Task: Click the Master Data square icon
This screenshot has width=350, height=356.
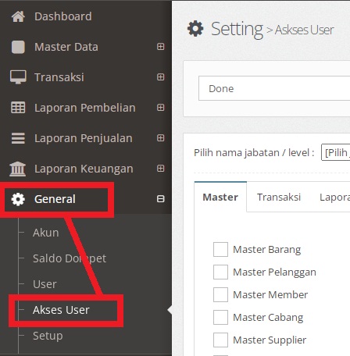Action: pos(18,47)
